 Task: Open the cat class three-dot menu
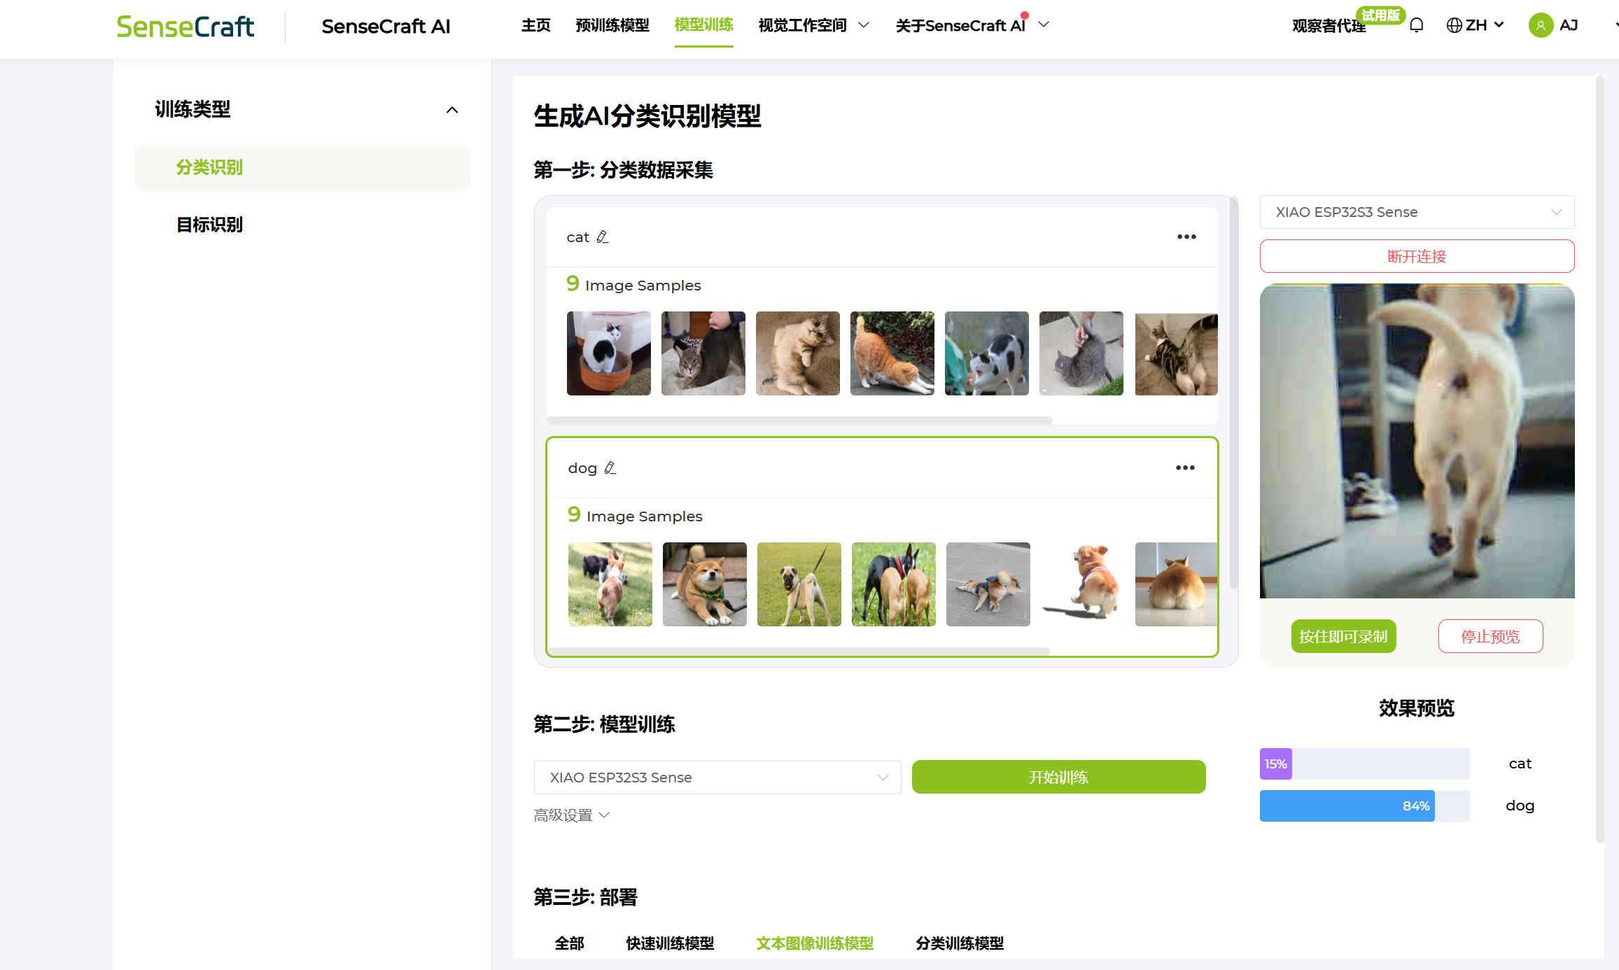tap(1186, 237)
